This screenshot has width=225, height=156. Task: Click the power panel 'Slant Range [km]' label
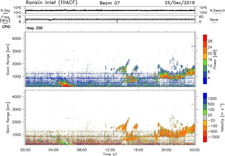(8, 59)
